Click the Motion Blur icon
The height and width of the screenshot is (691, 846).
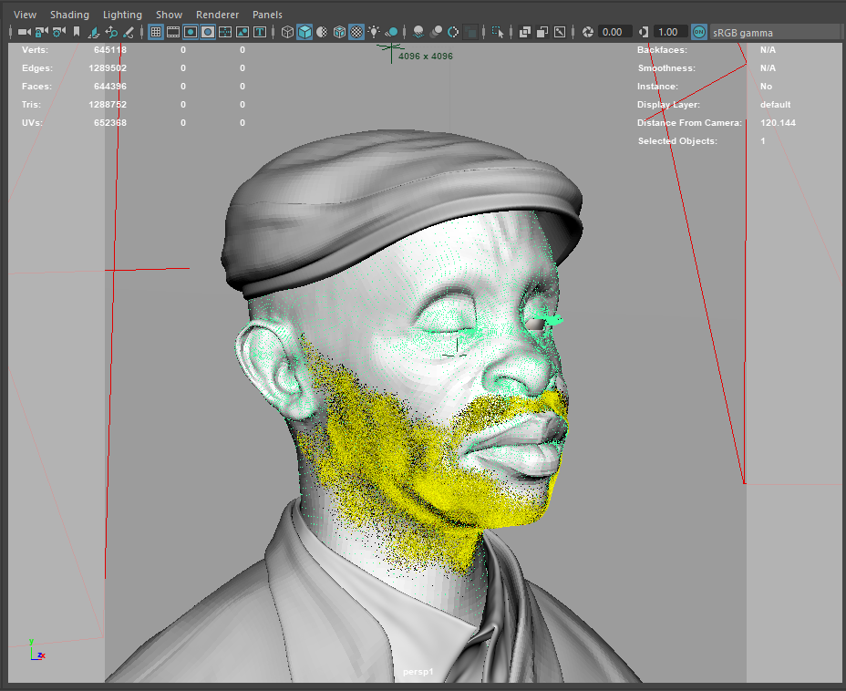pyautogui.click(x=436, y=33)
